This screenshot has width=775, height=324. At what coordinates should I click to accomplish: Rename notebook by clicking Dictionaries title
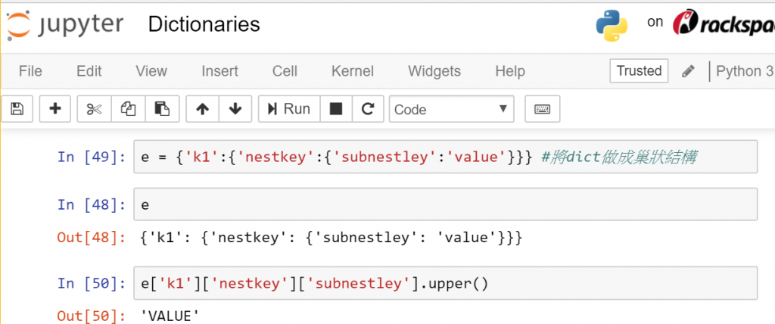click(x=204, y=24)
